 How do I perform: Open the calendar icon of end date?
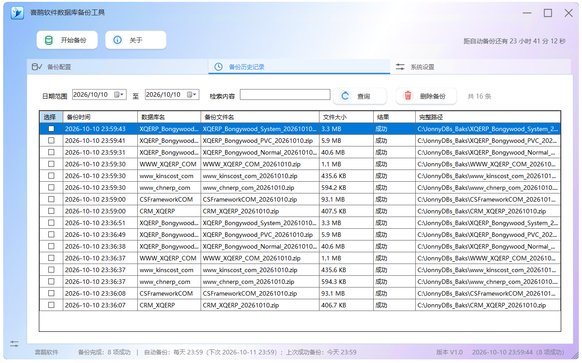tap(189, 94)
